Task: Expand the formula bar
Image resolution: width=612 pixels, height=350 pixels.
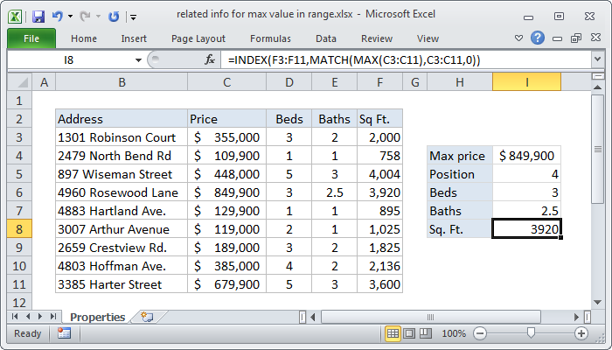Action: pyautogui.click(x=596, y=59)
